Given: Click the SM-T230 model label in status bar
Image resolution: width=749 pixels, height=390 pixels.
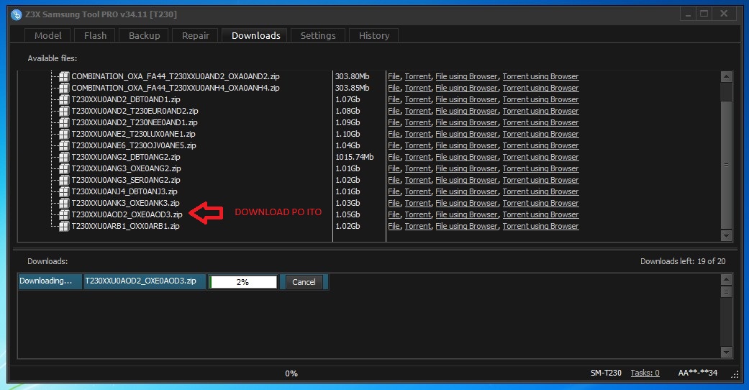Looking at the screenshot, I should 606,373.
